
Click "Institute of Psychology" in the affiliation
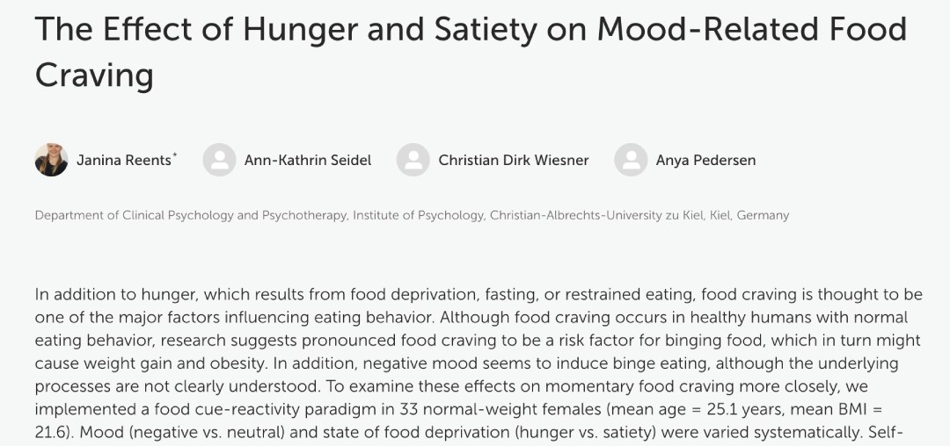418,215
